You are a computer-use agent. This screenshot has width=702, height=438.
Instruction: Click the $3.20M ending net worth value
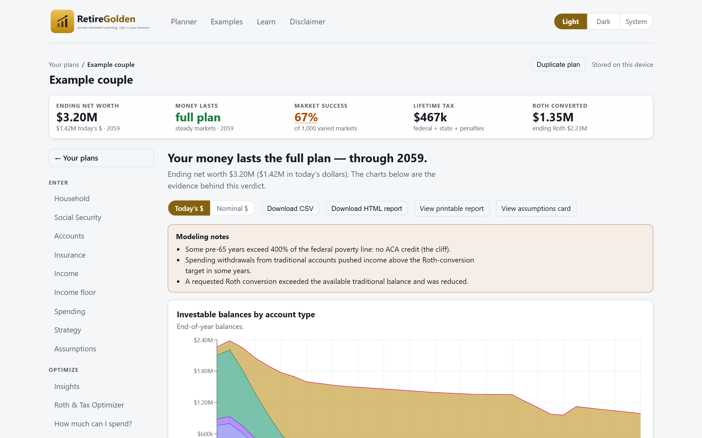pyautogui.click(x=77, y=117)
